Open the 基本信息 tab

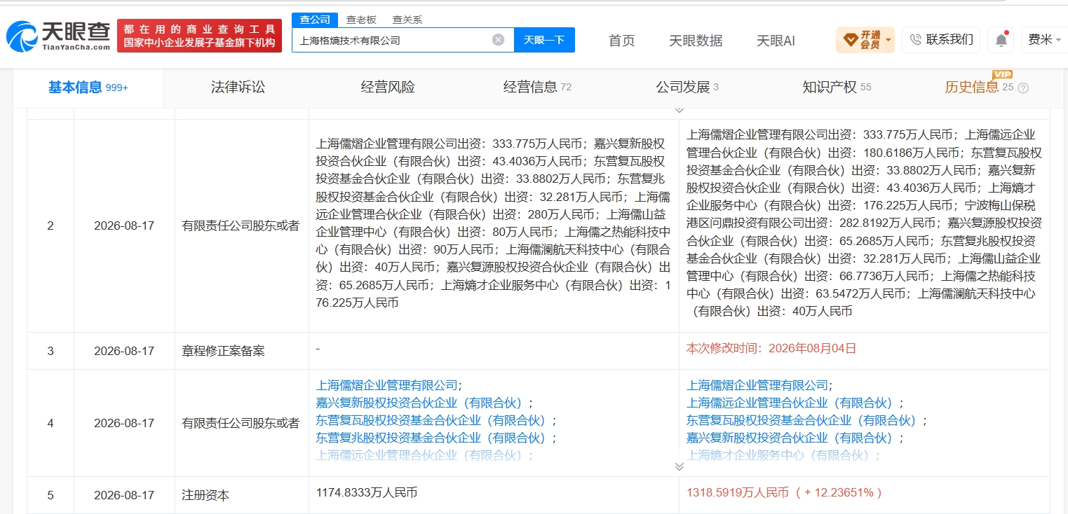point(88,88)
